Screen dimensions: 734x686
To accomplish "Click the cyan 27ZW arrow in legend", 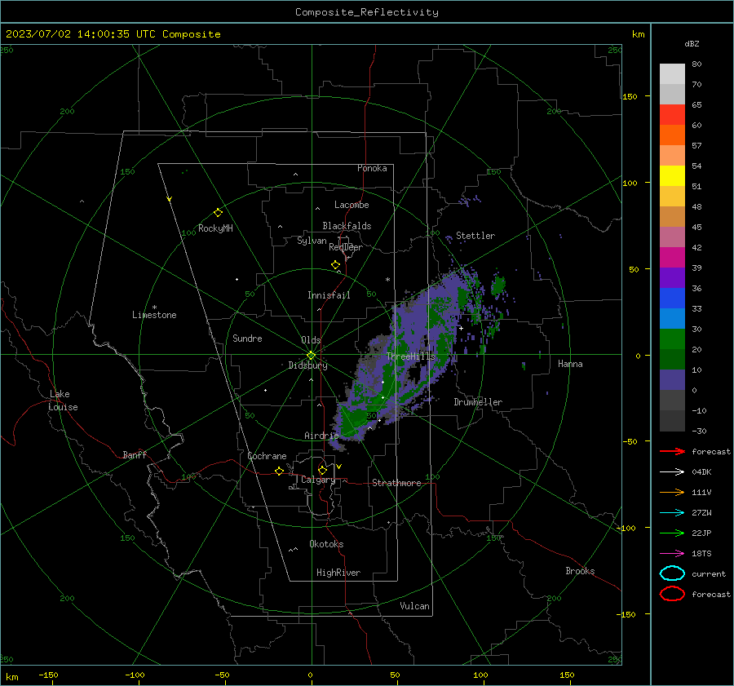I will tap(672, 513).
